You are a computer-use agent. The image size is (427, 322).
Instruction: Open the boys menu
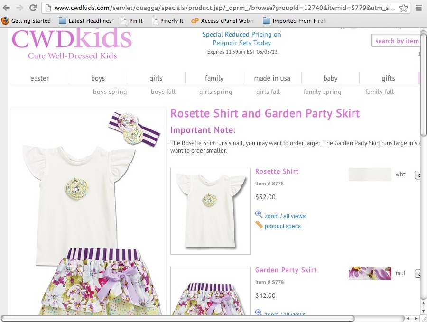(x=98, y=78)
